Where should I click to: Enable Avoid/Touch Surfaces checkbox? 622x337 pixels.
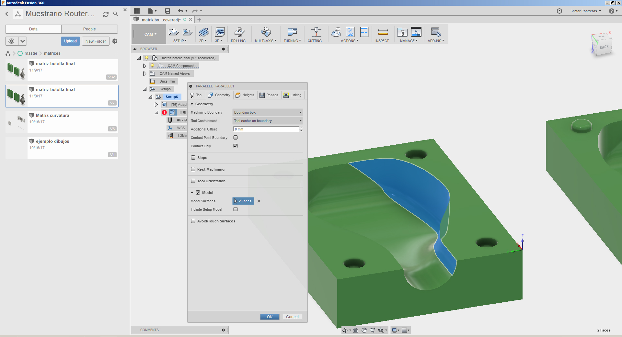(x=193, y=221)
